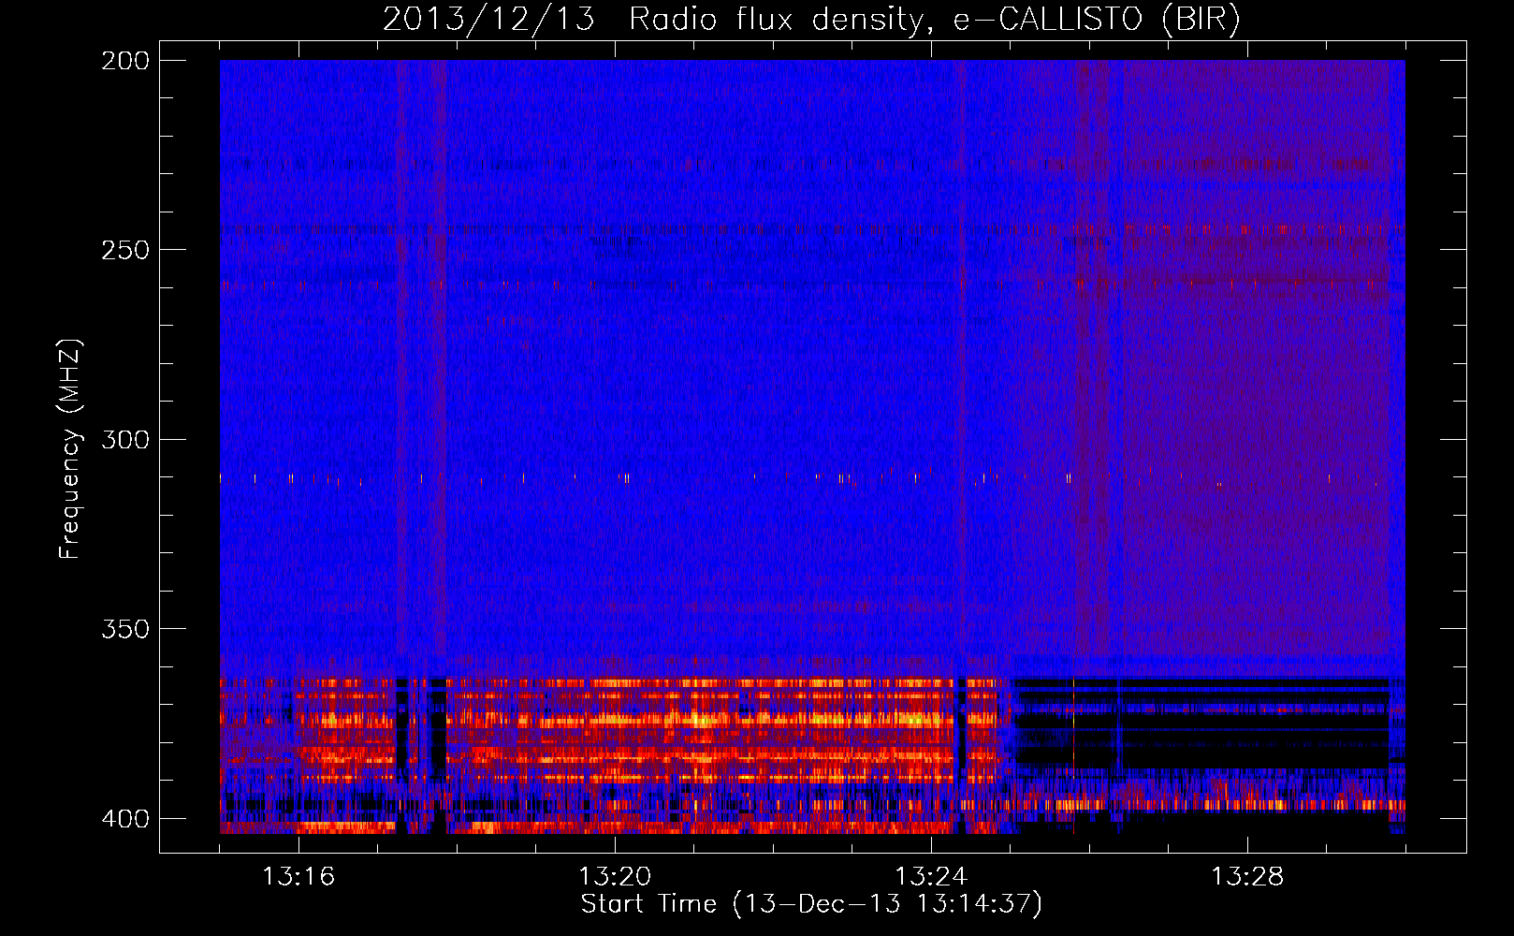Select the 400 frequency tick label
The height and width of the screenshot is (936, 1514).
tap(125, 818)
